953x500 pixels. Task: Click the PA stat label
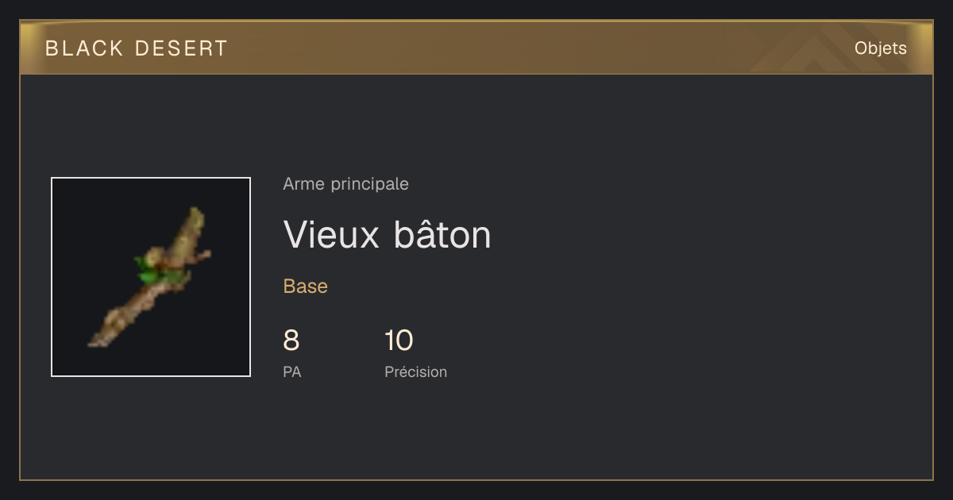(291, 371)
